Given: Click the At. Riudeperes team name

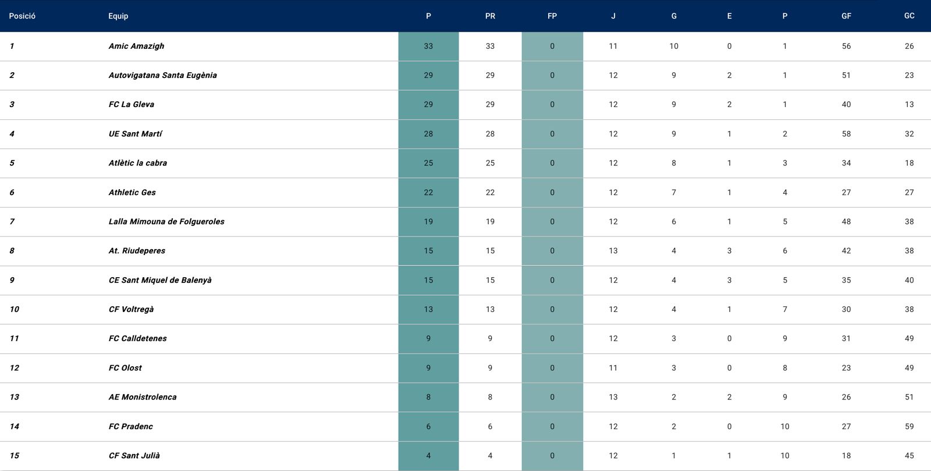Looking at the screenshot, I should click(x=137, y=251).
